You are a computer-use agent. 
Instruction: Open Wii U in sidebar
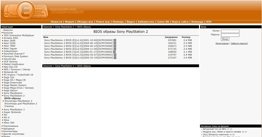coord(7,117)
